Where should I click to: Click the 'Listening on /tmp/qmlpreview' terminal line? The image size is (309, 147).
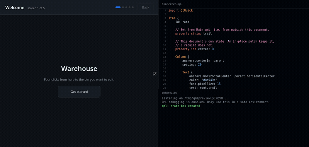coord(195,98)
